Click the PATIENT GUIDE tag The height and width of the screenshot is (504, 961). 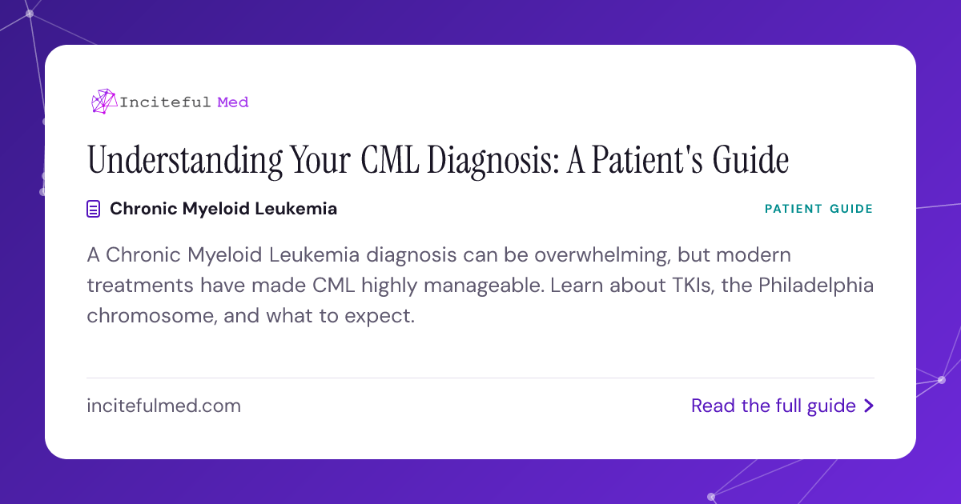coord(818,209)
